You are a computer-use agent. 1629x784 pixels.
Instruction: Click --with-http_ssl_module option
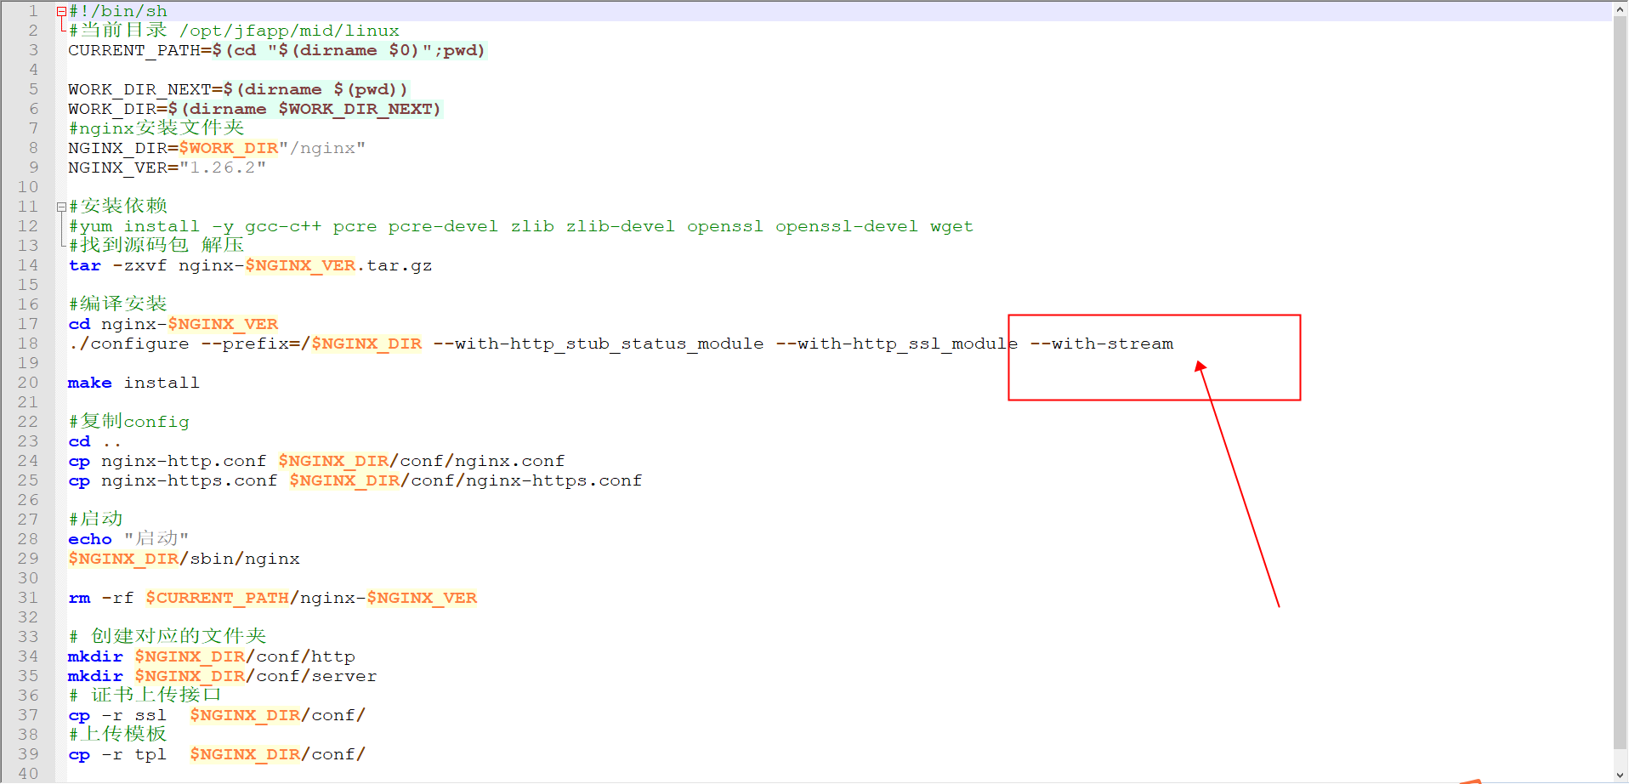click(897, 344)
